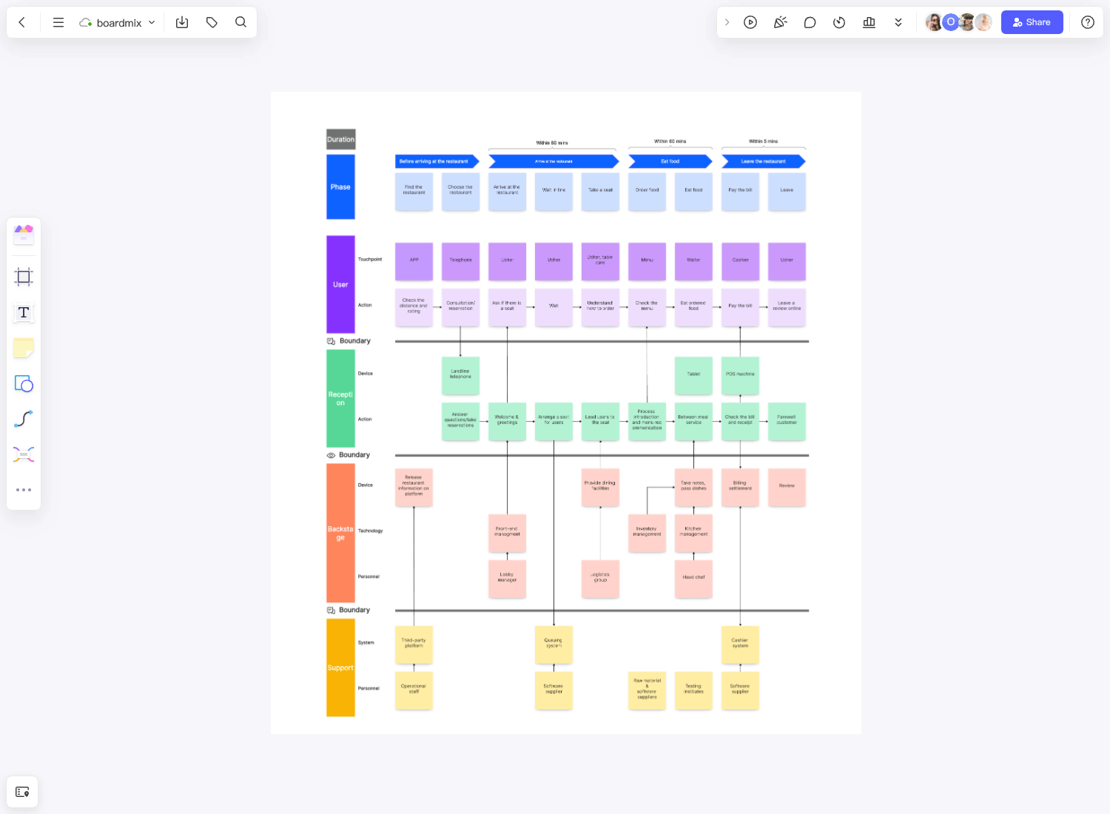This screenshot has height=814, width=1110.
Task: Open more tools ellipsis in left toolbar
Action: pyautogui.click(x=24, y=490)
